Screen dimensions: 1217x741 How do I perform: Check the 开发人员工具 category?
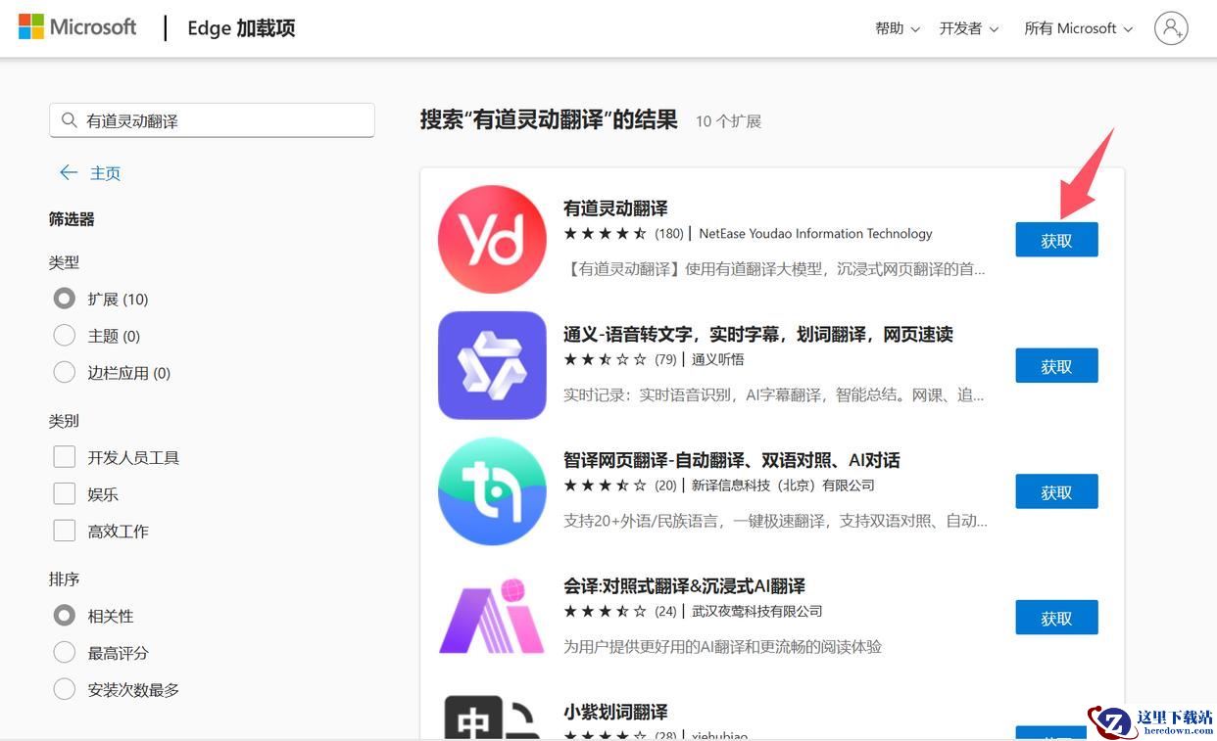point(65,457)
